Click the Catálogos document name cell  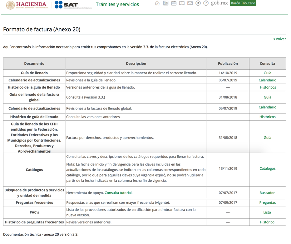click(x=34, y=170)
